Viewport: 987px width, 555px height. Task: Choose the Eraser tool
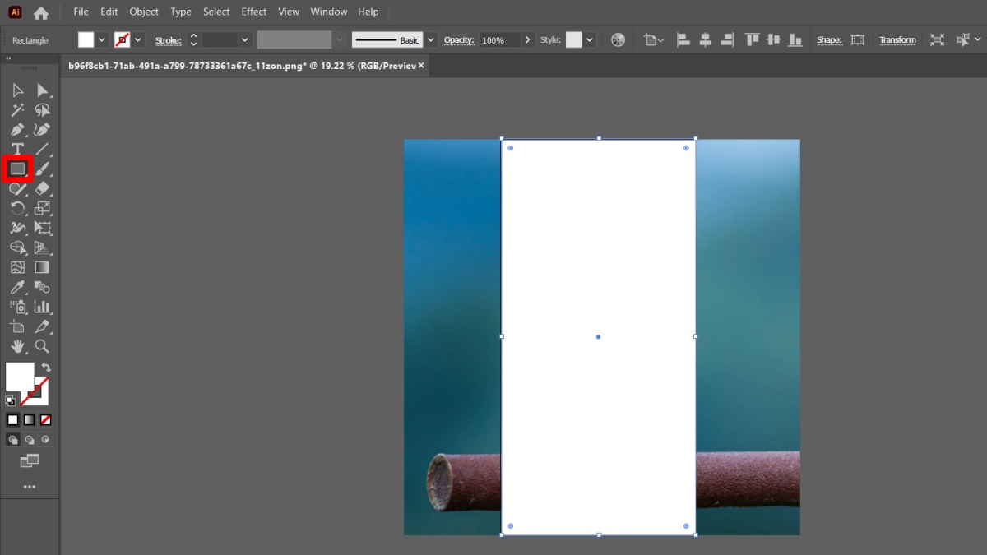[43, 188]
